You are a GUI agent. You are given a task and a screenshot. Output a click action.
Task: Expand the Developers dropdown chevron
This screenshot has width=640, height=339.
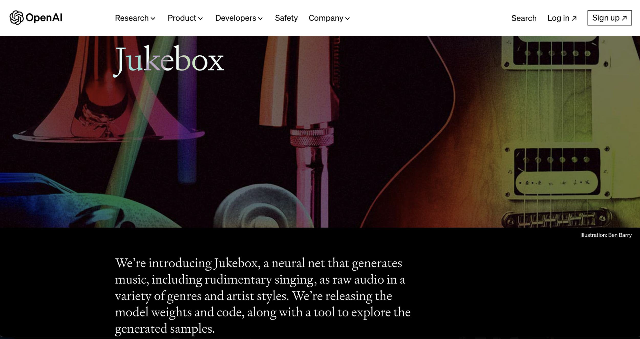coord(261,18)
